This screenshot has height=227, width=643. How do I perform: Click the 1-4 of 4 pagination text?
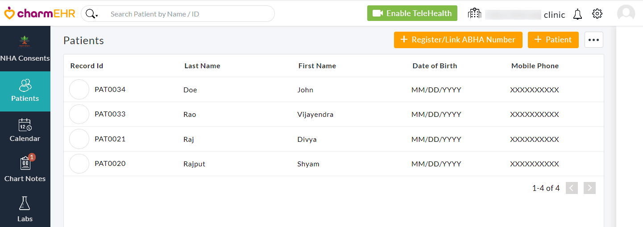(x=546, y=188)
